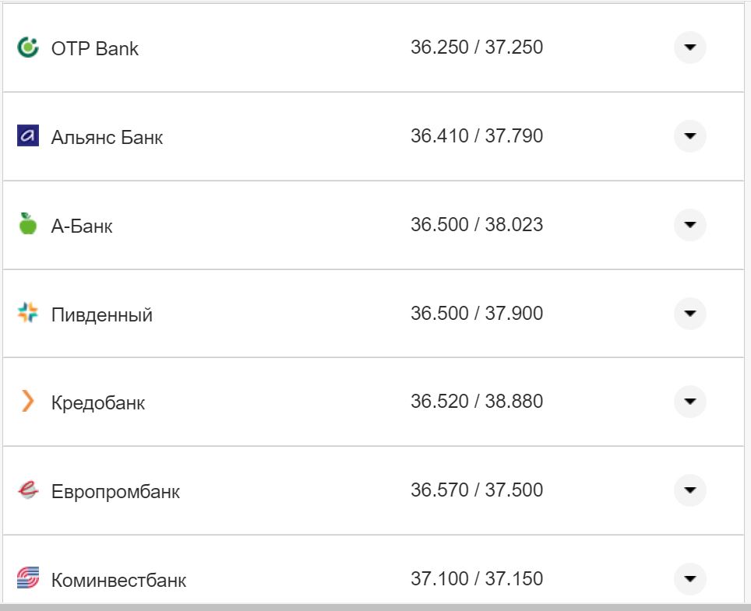Image resolution: width=751 pixels, height=611 pixels.
Task: Click the Коминвестбанк rate 37.100 / 37.150
Action: [477, 579]
